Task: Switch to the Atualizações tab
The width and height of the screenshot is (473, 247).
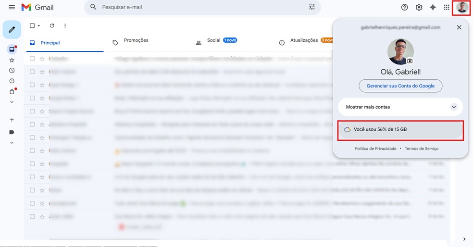Action: [x=303, y=43]
